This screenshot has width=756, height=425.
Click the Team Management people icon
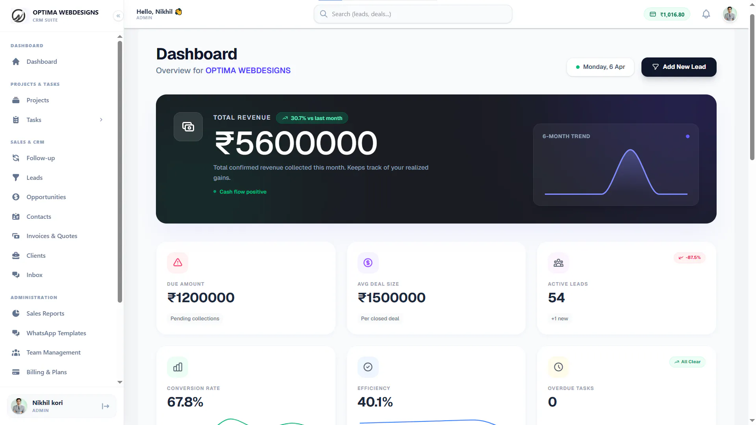pyautogui.click(x=16, y=353)
